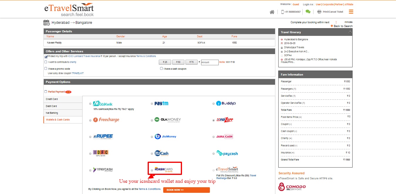Log in as Partner
Screen dimensions: 396x194
click(x=339, y=4)
